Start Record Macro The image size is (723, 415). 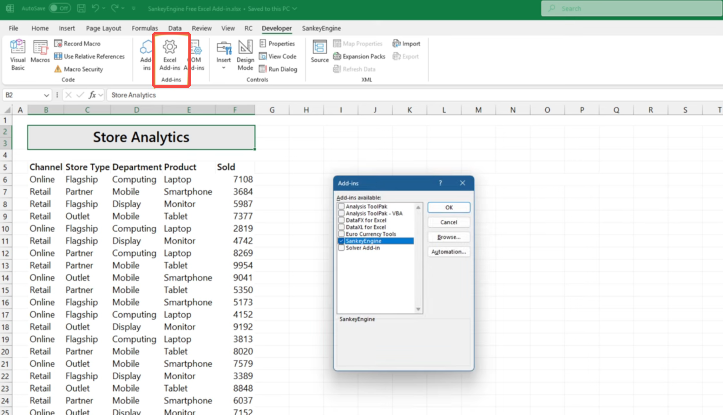click(78, 43)
